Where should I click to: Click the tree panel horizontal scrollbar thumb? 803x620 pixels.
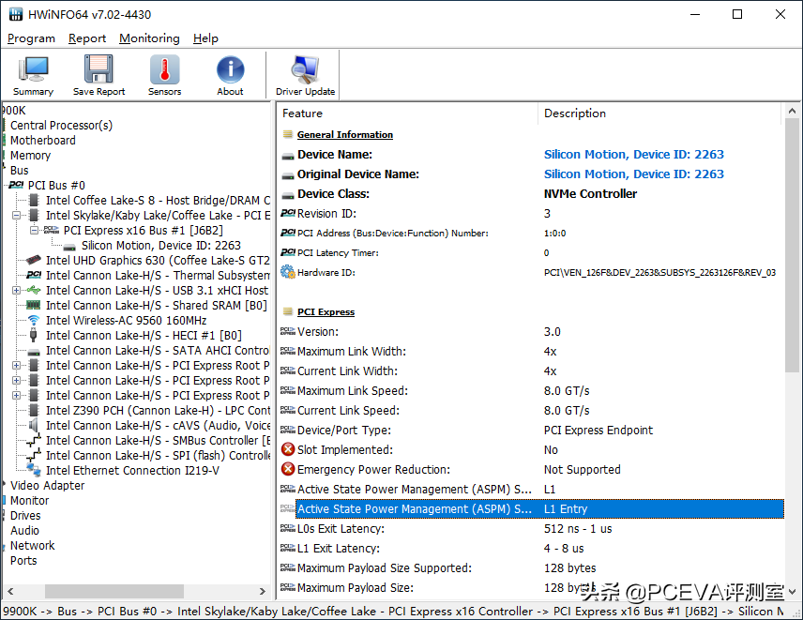pos(114,591)
